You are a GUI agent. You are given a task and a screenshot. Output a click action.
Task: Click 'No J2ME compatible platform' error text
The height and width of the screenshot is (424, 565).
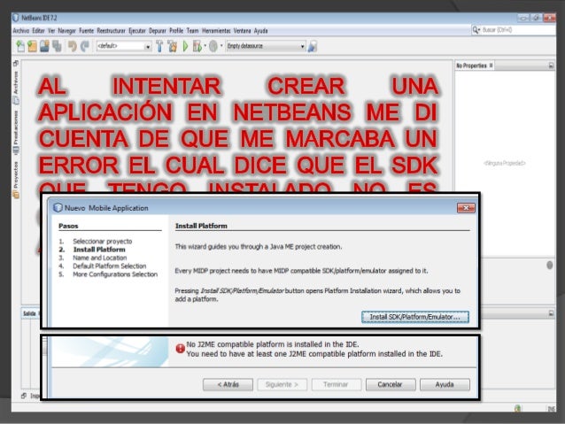[x=273, y=344]
